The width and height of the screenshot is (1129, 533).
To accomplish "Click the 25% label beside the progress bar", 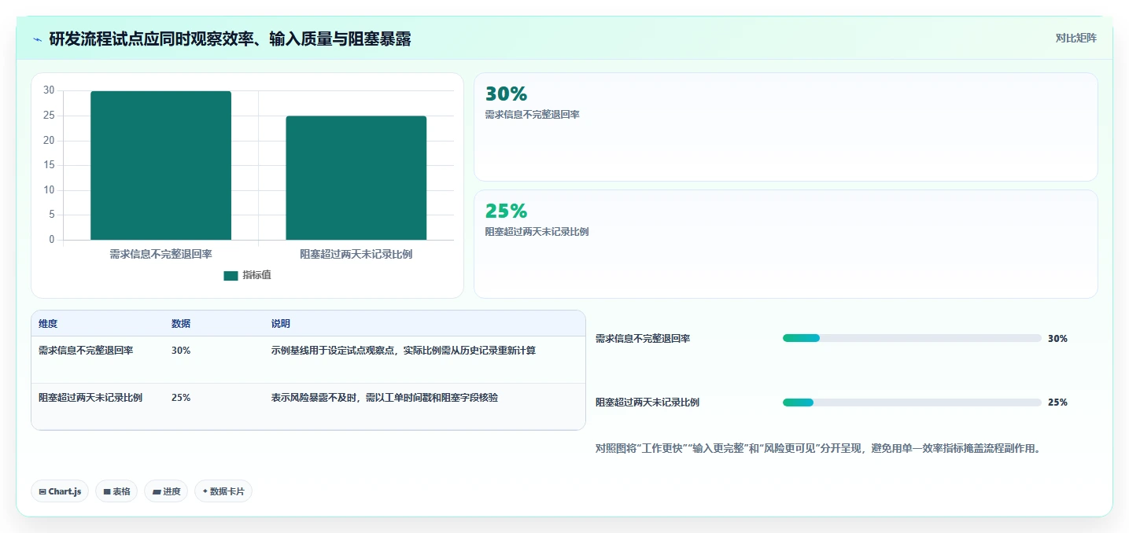I will tap(1057, 403).
